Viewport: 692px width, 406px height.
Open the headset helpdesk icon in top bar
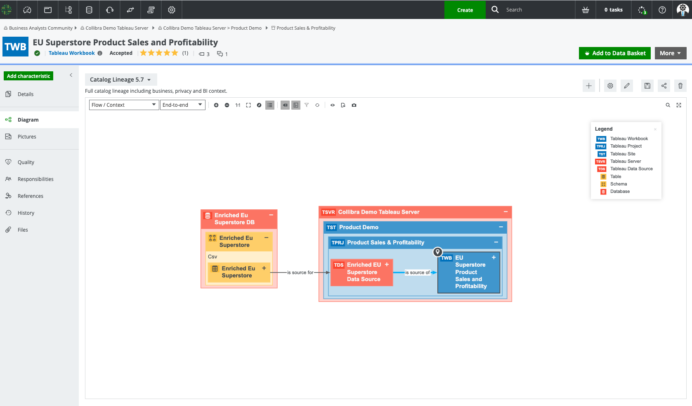[x=110, y=10]
